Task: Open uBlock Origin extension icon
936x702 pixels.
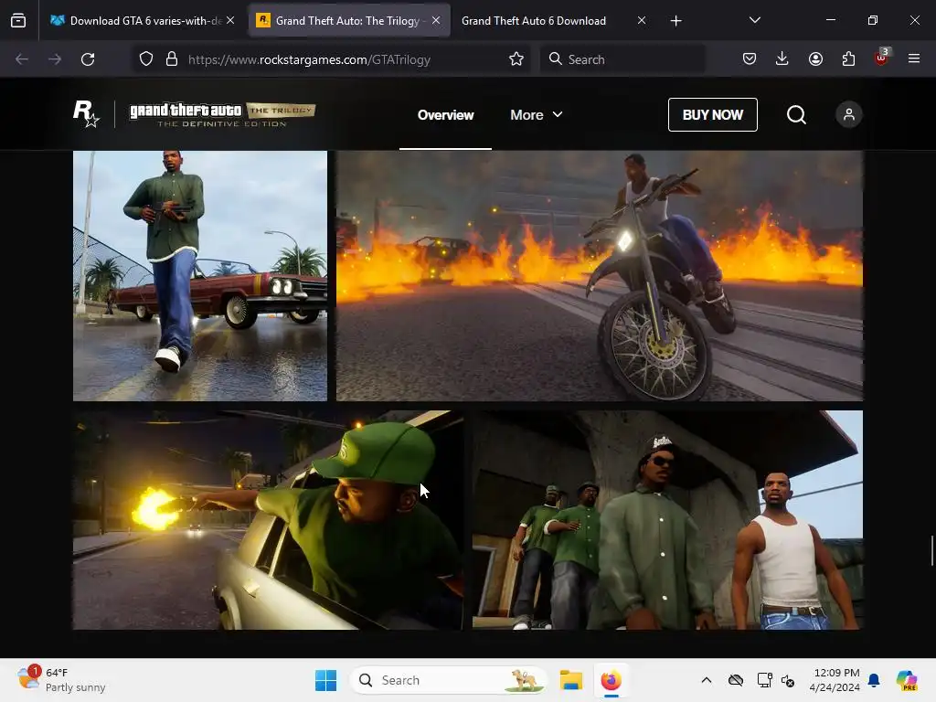Action: pyautogui.click(x=882, y=58)
